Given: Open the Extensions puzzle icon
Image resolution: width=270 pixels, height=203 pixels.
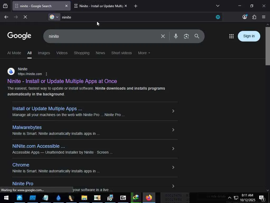Looking at the screenshot, I should click(x=254, y=17).
